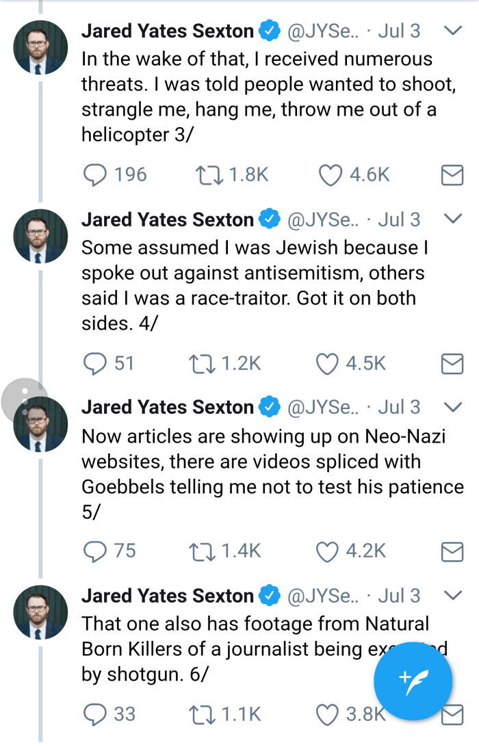Screen dimensions: 479x747
Task: Send tweet 4/ via message envelope icon
Action: pyautogui.click(x=452, y=364)
